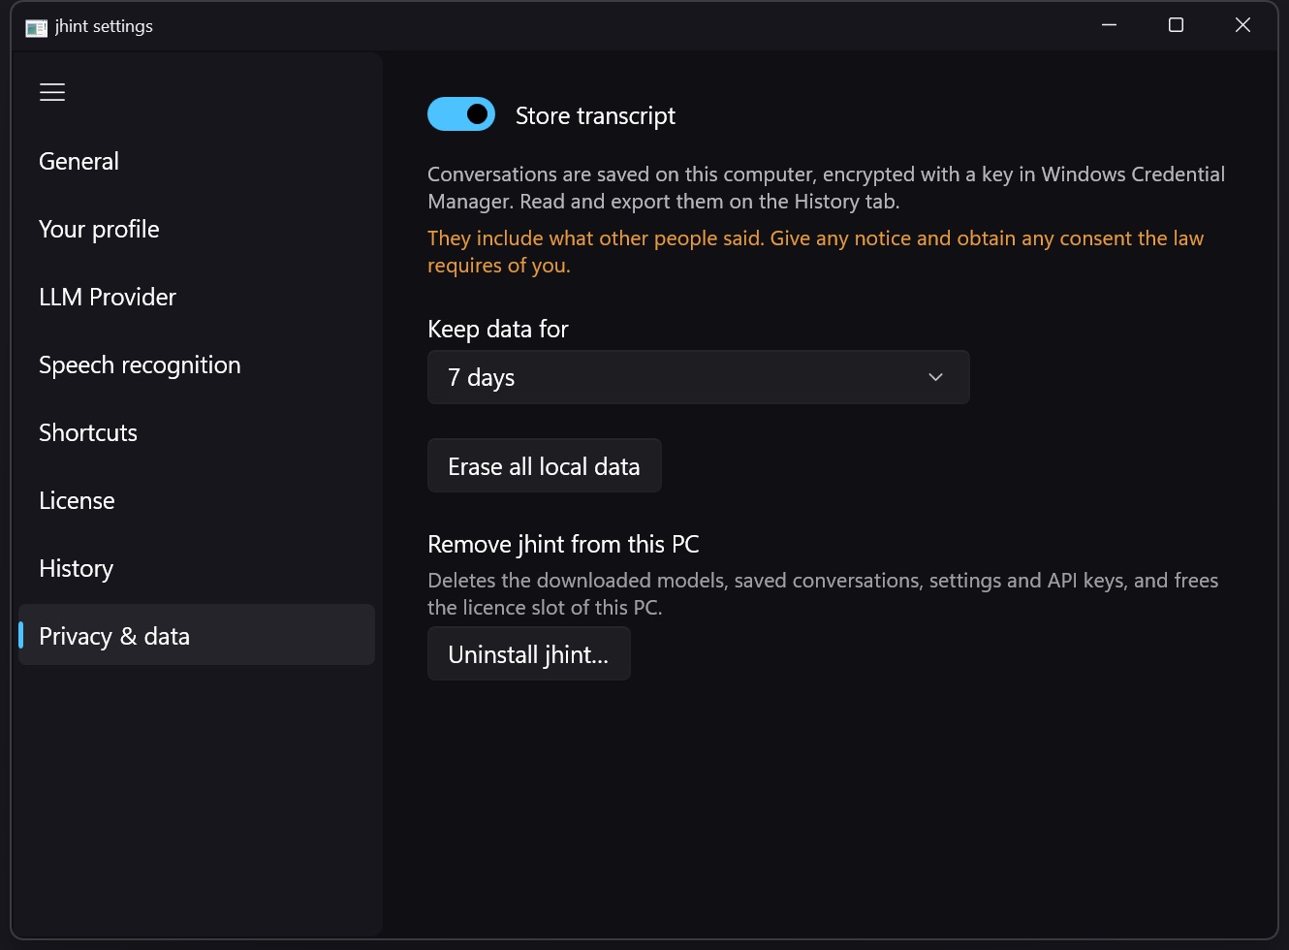Click the orange consent warning text
The height and width of the screenshot is (950, 1289).
[x=815, y=252]
